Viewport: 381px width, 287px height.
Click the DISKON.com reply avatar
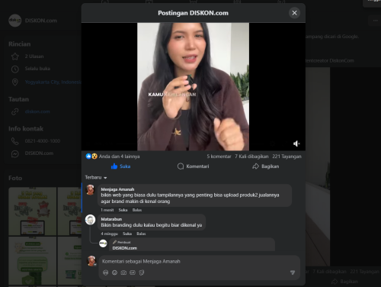point(103,243)
